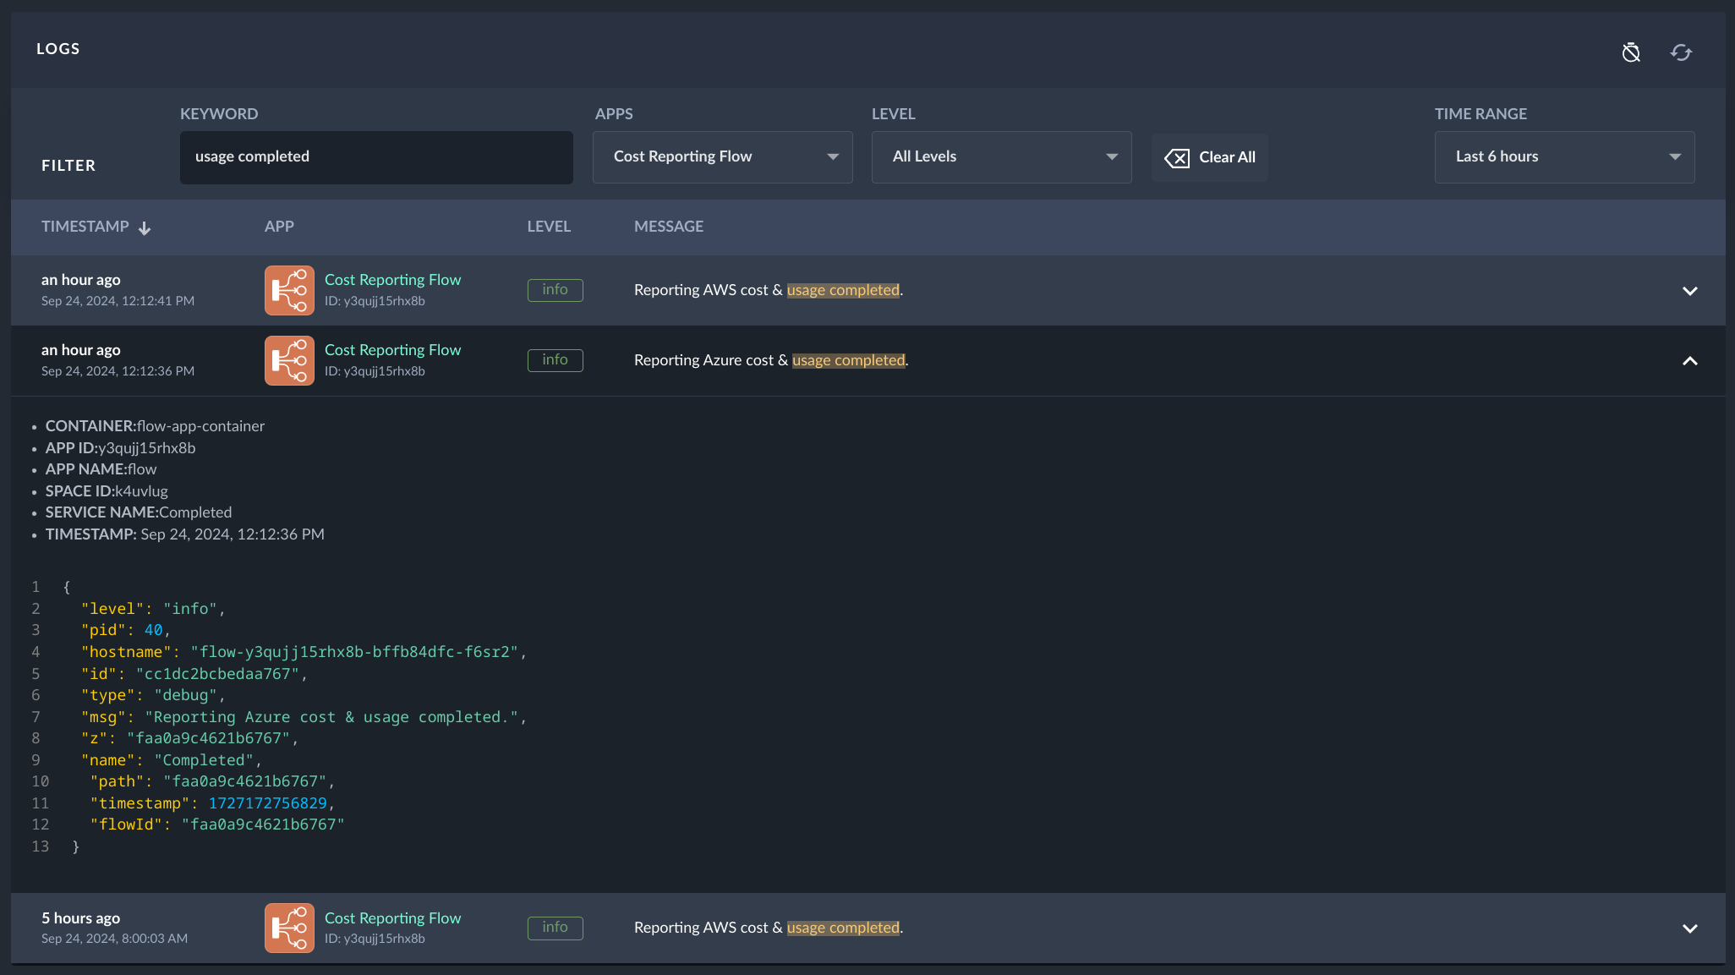Click the flow app icon in 8:00:03 AM row
Screen dimensions: 1735x975
pos(289,928)
